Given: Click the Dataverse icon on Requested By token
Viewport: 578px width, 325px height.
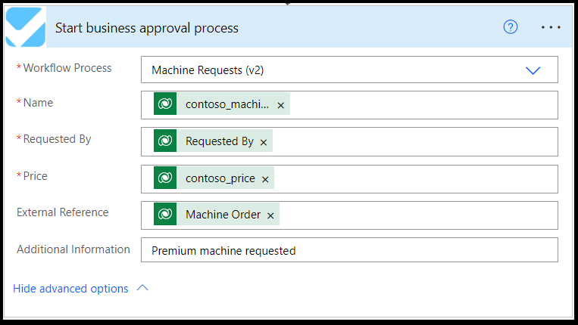Looking at the screenshot, I should [x=165, y=141].
